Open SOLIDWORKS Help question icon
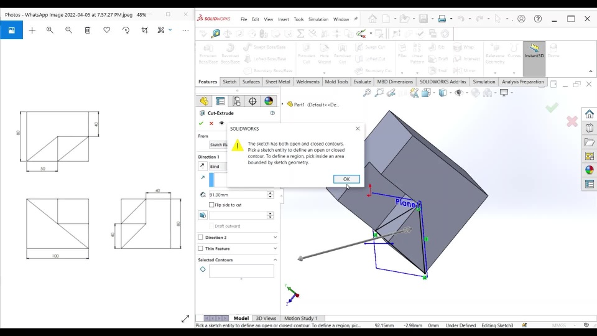Image resolution: width=597 pixels, height=336 pixels. 537,19
